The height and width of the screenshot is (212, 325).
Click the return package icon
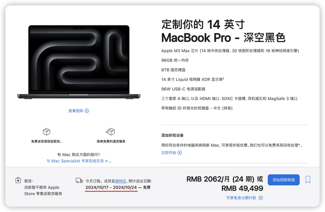click(x=111, y=131)
